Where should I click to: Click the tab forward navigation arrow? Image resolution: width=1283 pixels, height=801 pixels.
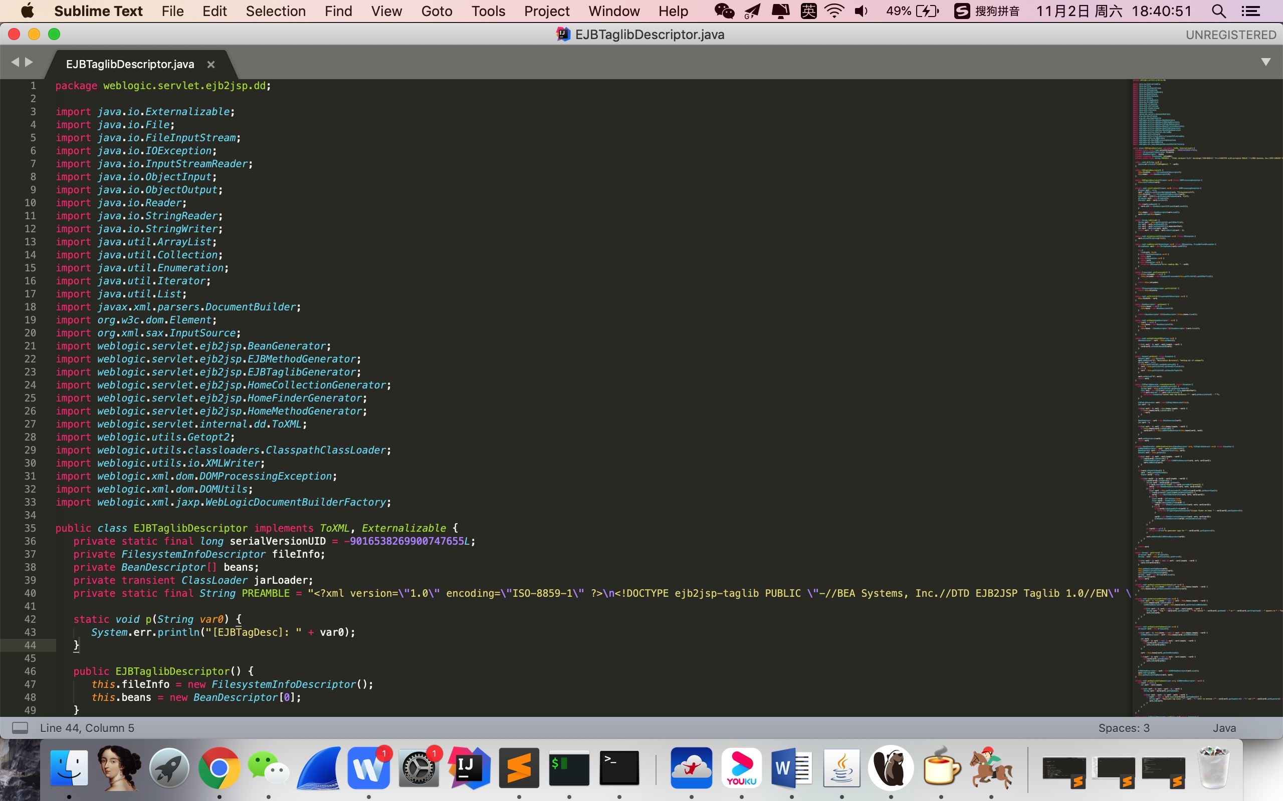pos(29,62)
